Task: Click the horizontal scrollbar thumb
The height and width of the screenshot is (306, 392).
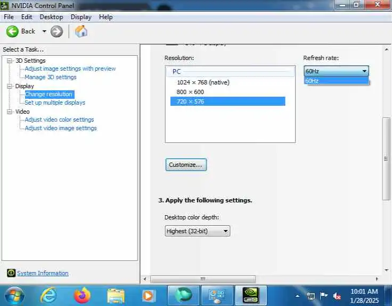Action: pyautogui.click(x=203, y=279)
